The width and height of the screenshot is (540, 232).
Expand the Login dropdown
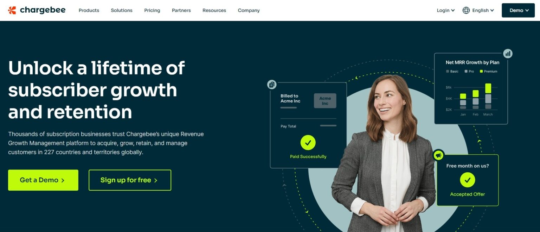pyautogui.click(x=446, y=10)
